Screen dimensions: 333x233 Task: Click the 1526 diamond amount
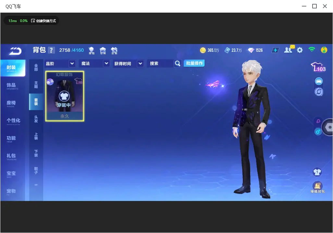(x=259, y=50)
